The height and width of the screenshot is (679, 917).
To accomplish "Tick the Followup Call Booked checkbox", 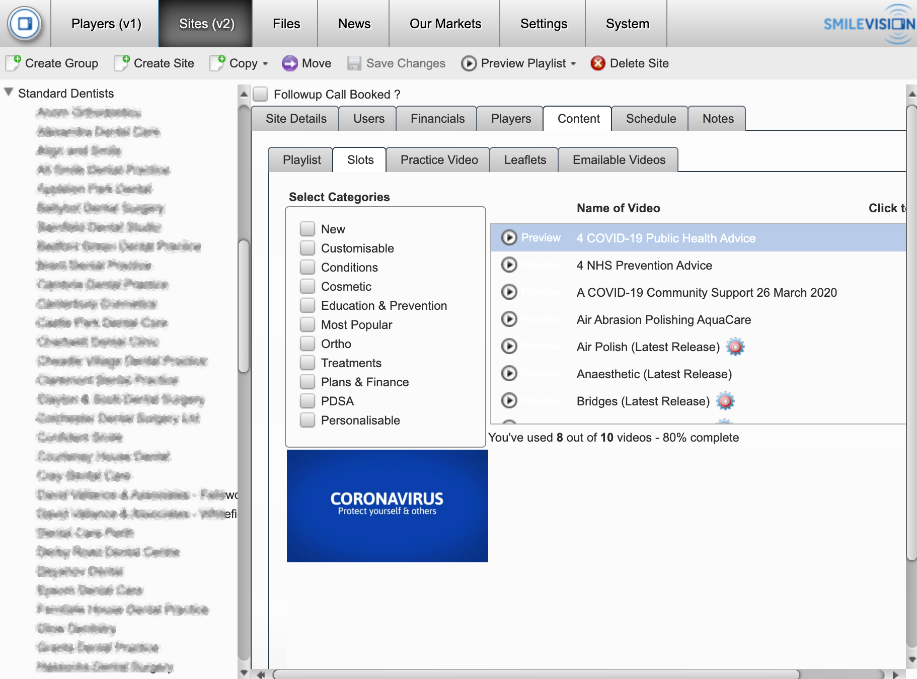I will [260, 94].
